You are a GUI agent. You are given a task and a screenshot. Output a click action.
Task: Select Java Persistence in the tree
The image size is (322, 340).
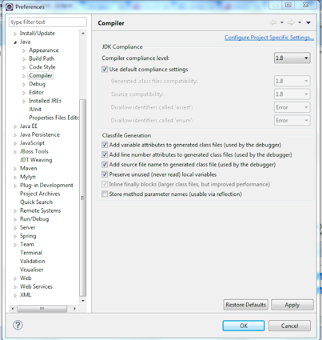click(x=40, y=134)
